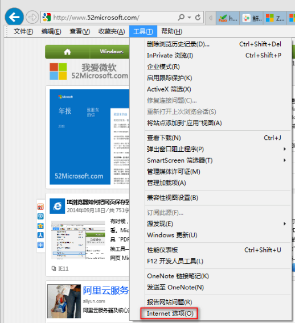This screenshot has width=295, height=323.
Task: Share via the QZone star icon
Action: tap(40, 226)
